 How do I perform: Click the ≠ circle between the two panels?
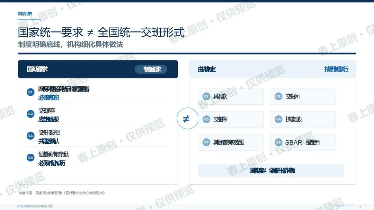tap(187, 118)
